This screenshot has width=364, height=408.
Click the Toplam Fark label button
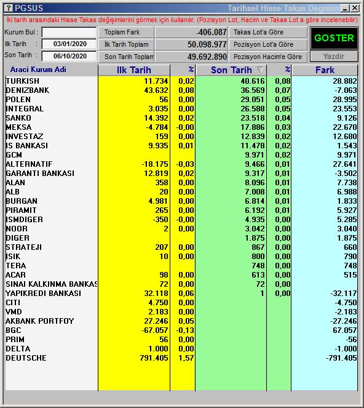tap(126, 32)
